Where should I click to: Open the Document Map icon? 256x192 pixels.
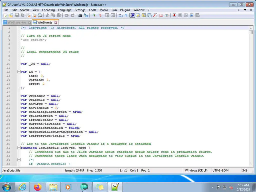click(x=144, y=15)
